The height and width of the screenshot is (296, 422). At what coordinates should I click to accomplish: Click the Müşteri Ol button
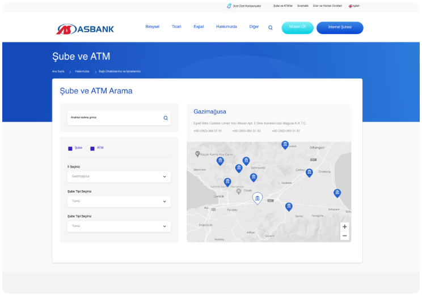point(297,27)
